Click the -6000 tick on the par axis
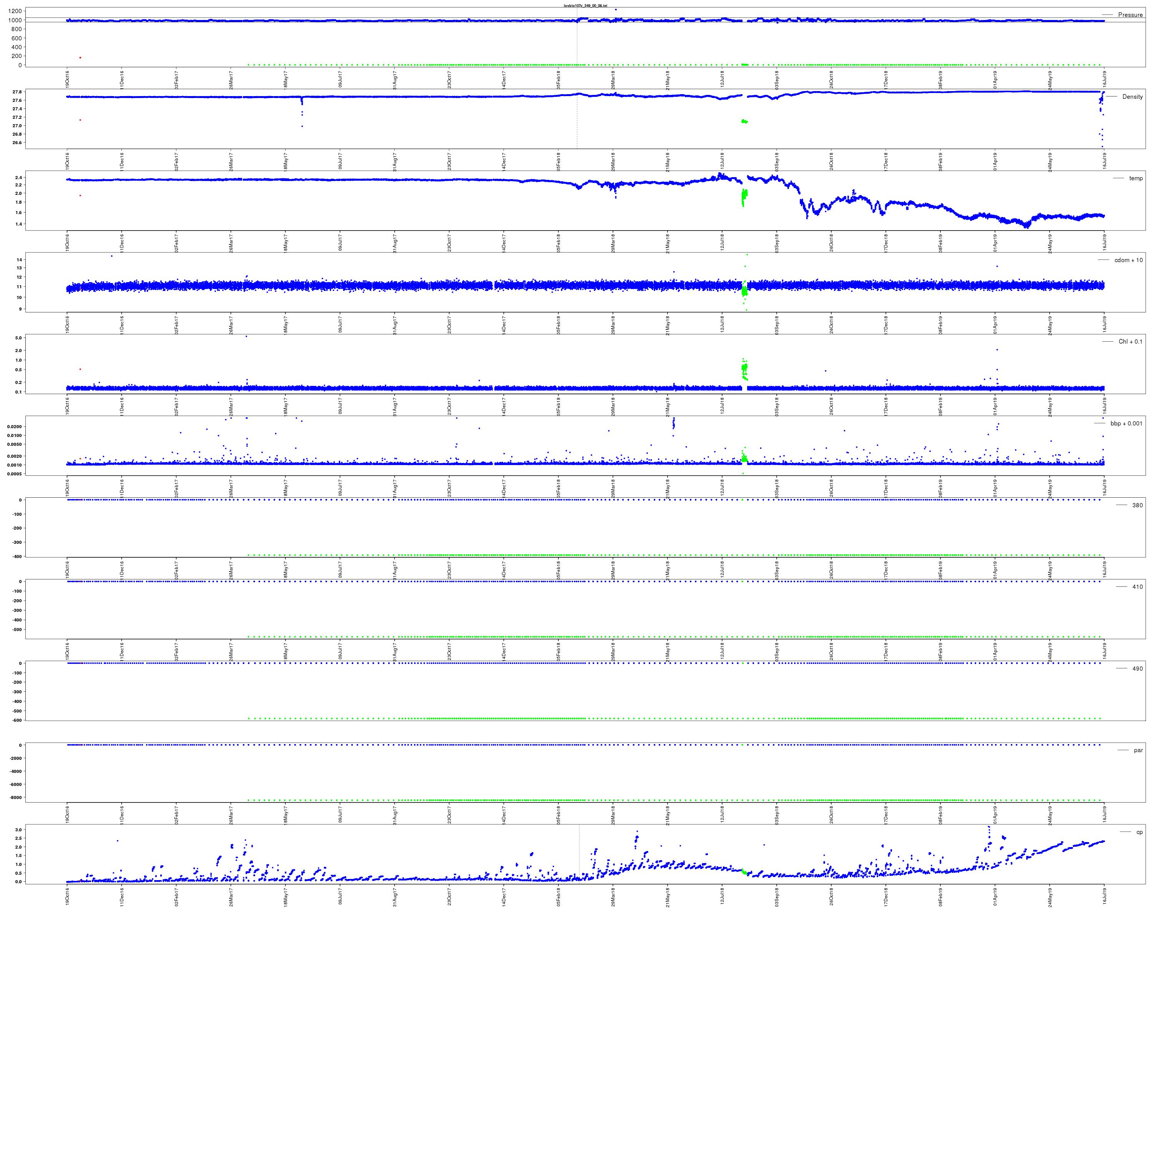Image resolution: width=1153 pixels, height=1153 pixels. click(16, 784)
